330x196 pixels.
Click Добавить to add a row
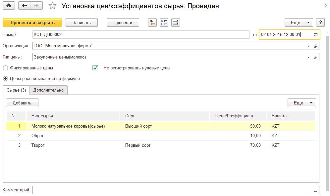coord(22,103)
